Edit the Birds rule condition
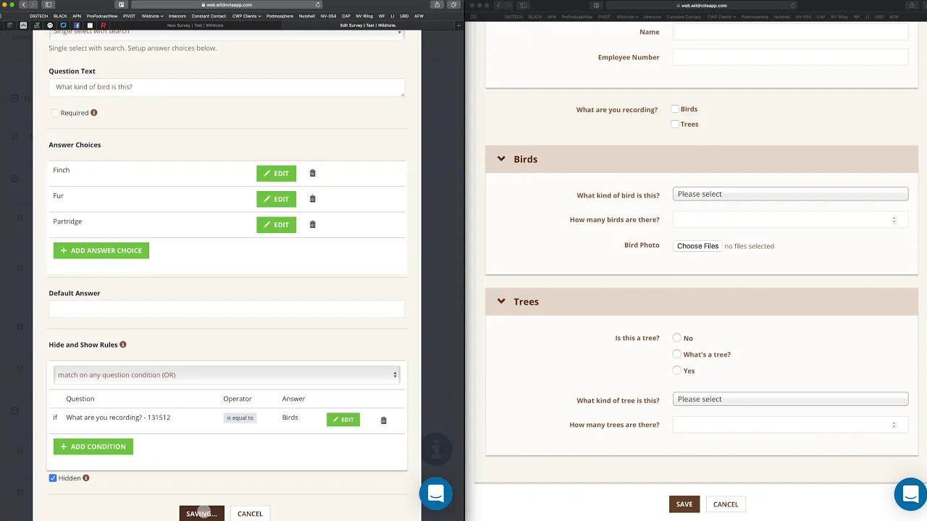Viewport: 927px width, 521px height. (x=343, y=420)
